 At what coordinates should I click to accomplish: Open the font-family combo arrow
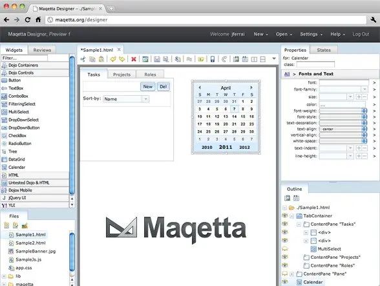(364, 89)
